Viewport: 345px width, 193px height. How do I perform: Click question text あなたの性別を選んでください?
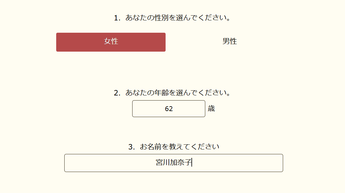(x=178, y=18)
